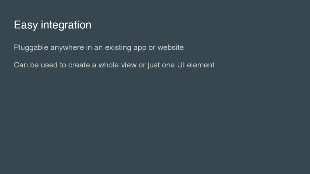Select the 'Can be used to create' line
This screenshot has height=174, width=310.
pyautogui.click(x=114, y=65)
